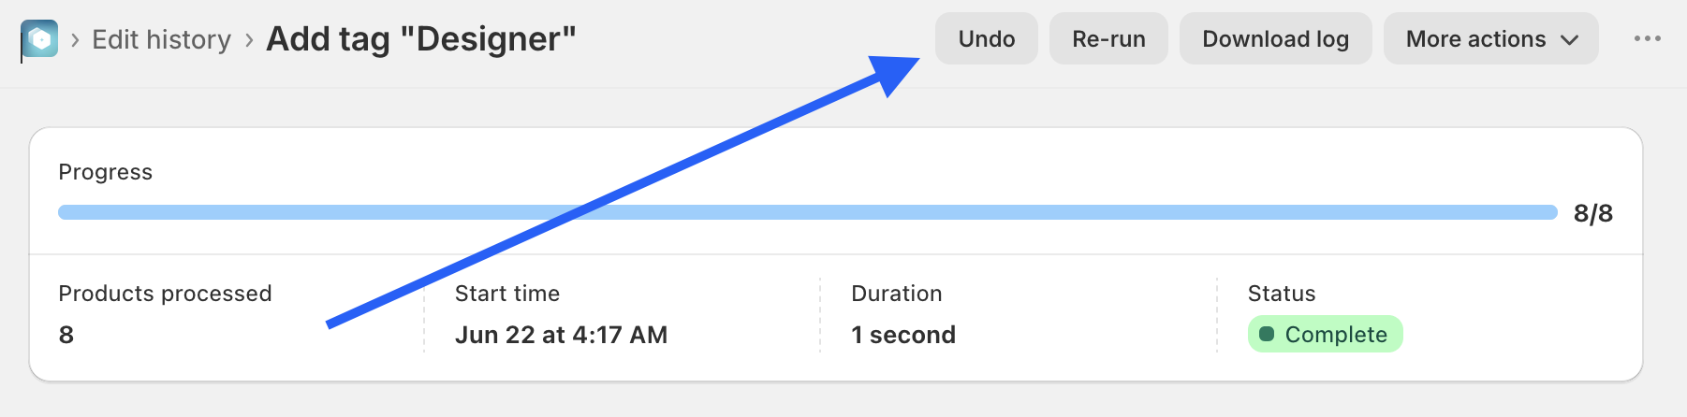Click the Progress section heading
The image size is (1687, 417).
click(x=105, y=172)
